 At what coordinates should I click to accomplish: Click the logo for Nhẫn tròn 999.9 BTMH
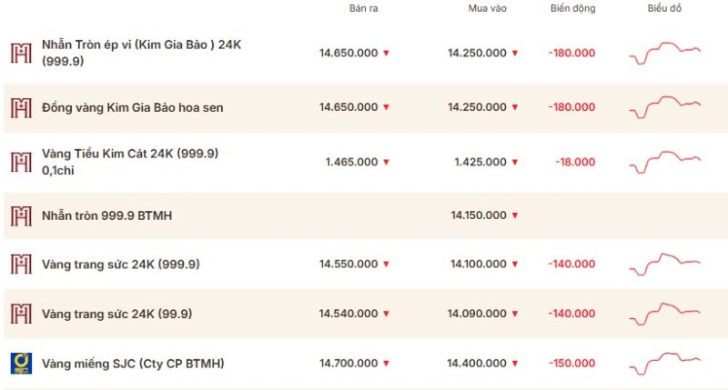coord(21,216)
